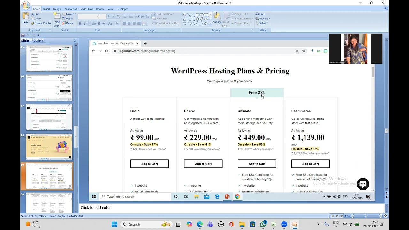Toggle Bullets list formatting

[125, 16]
